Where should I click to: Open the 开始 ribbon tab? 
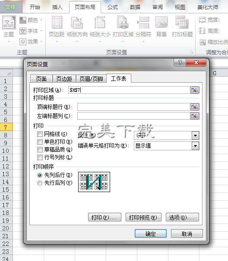pos(35,7)
